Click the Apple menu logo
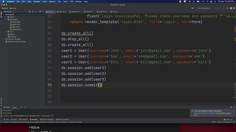This screenshot has width=236, height=132. click(3, 1)
